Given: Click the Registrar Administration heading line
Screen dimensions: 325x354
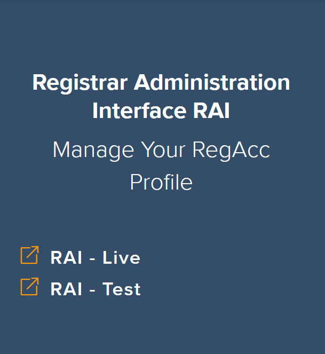Looking at the screenshot, I should (x=161, y=83).
